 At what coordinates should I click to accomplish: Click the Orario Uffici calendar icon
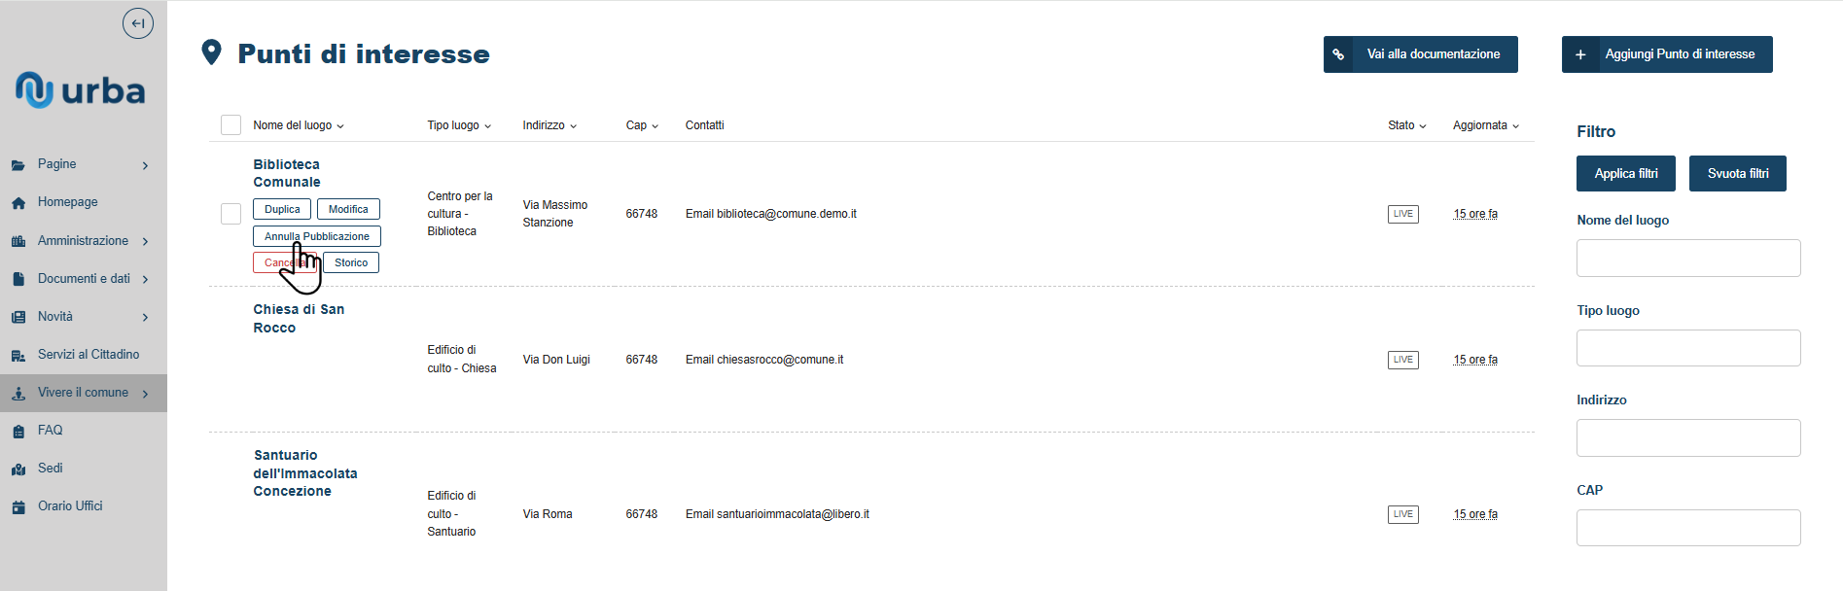tap(18, 506)
